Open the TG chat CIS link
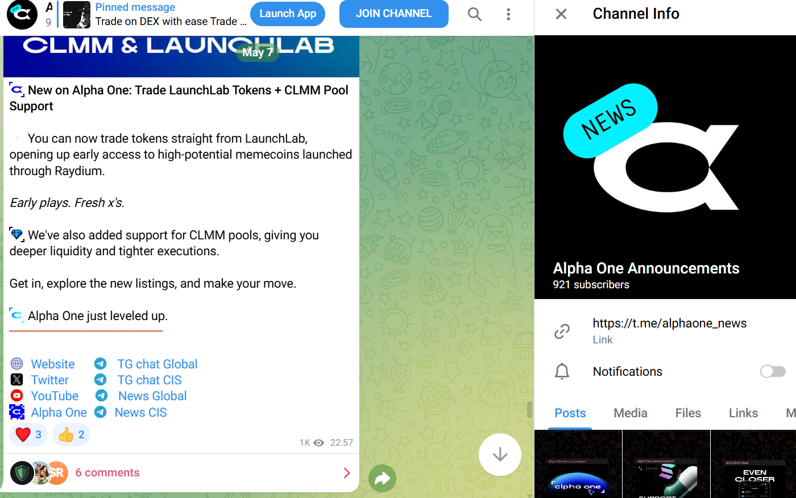796x498 pixels. tap(150, 380)
